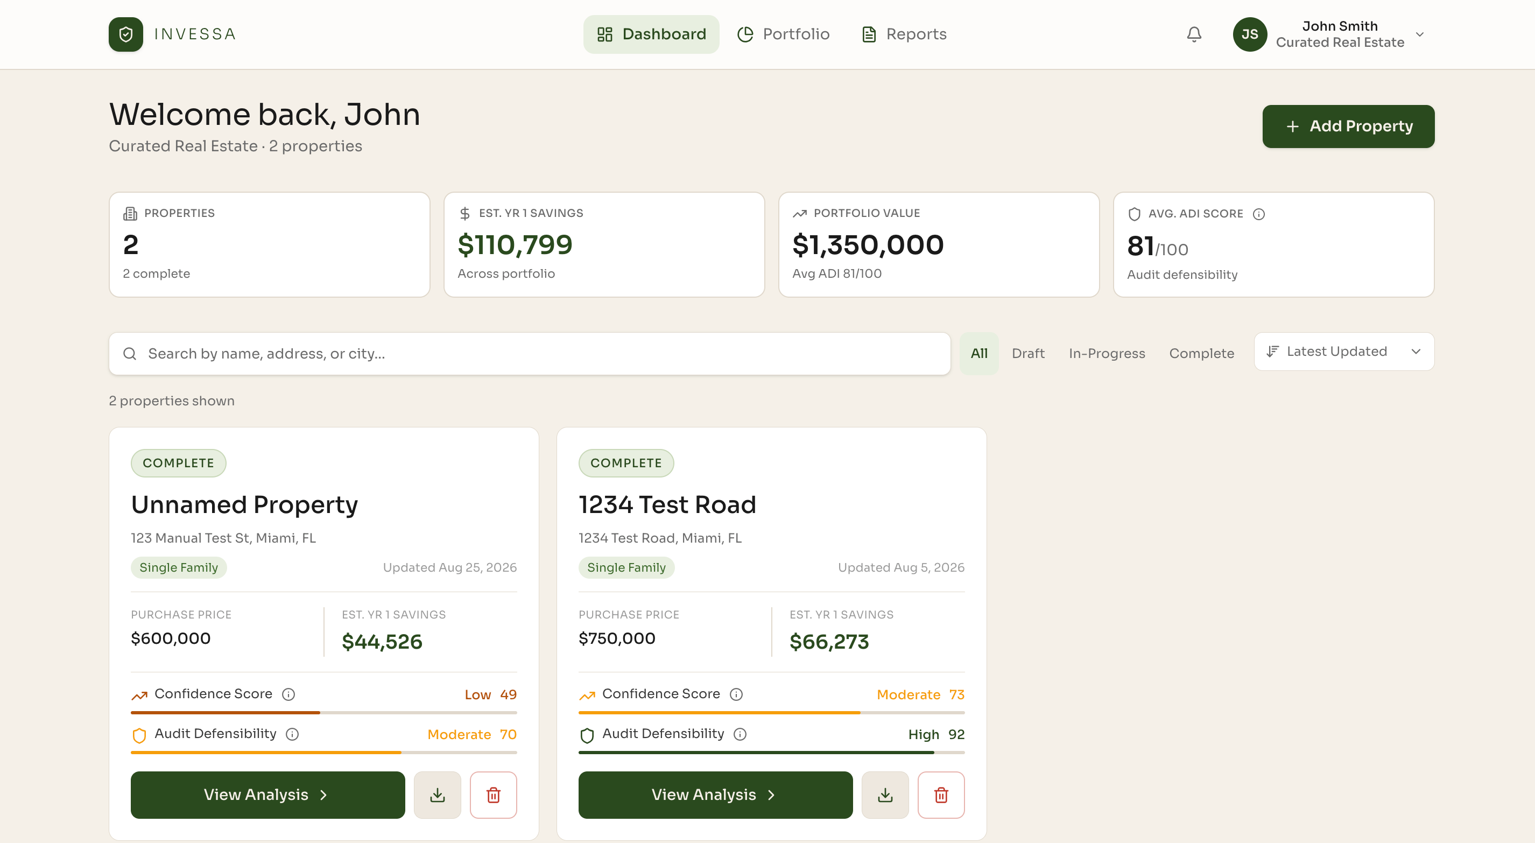Filter properties by Complete
The image size is (1535, 843).
click(1201, 353)
